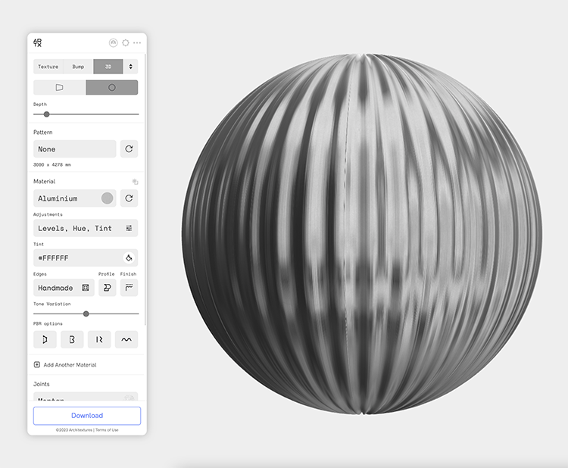Switch preview to the flat plane shape
568x468 pixels.
click(x=59, y=88)
